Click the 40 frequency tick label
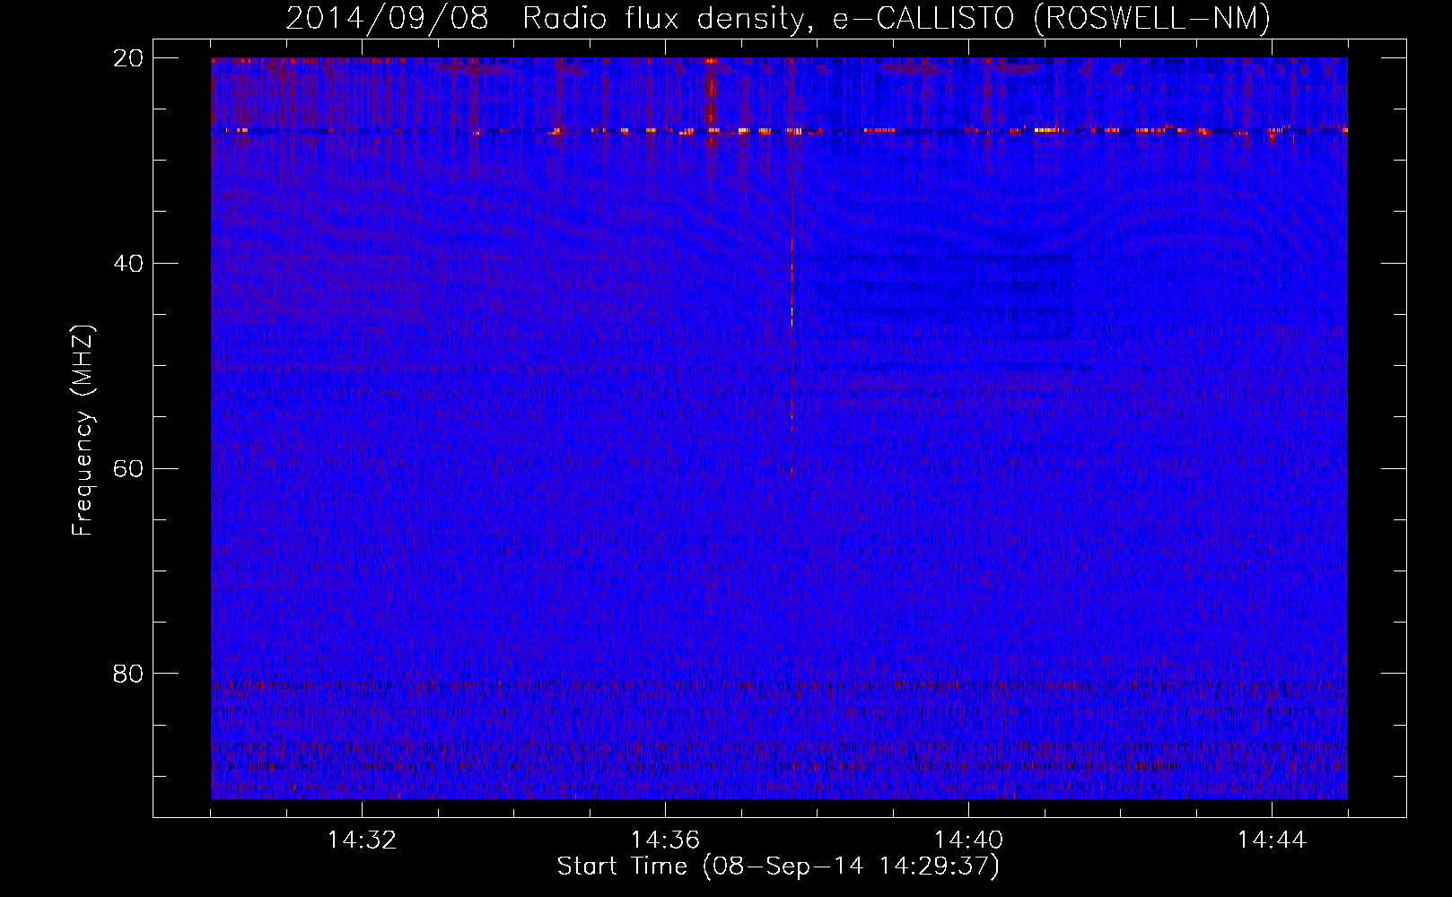Viewport: 1452px width, 897px height. click(127, 264)
